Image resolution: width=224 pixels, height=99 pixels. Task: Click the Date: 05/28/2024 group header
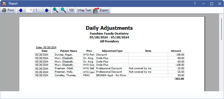click(46, 47)
